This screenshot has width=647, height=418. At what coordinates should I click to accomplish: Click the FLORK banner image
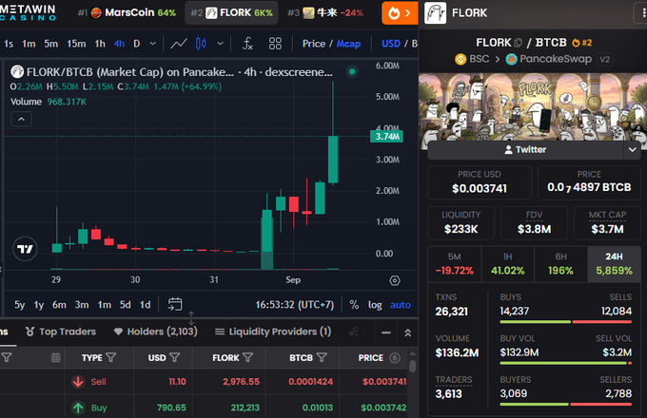[x=533, y=107]
